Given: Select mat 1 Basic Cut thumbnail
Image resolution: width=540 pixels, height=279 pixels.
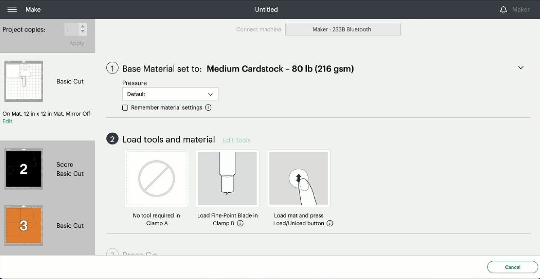Looking at the screenshot, I should [24, 81].
